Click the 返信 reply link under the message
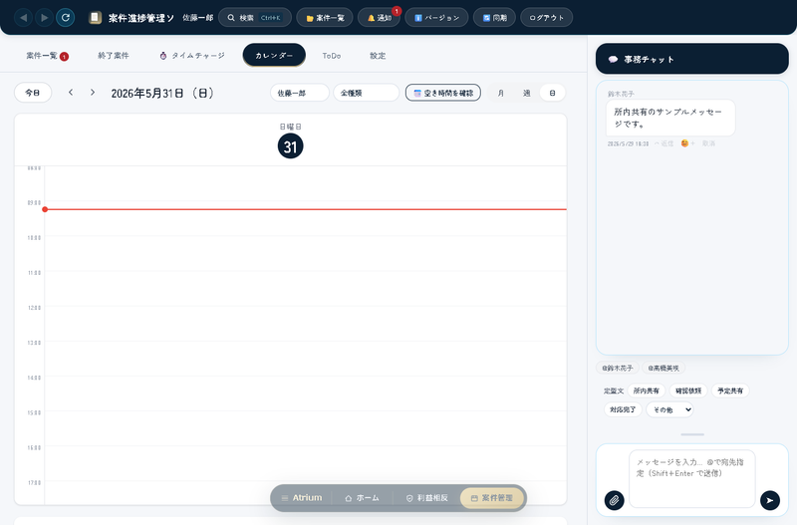 point(664,143)
